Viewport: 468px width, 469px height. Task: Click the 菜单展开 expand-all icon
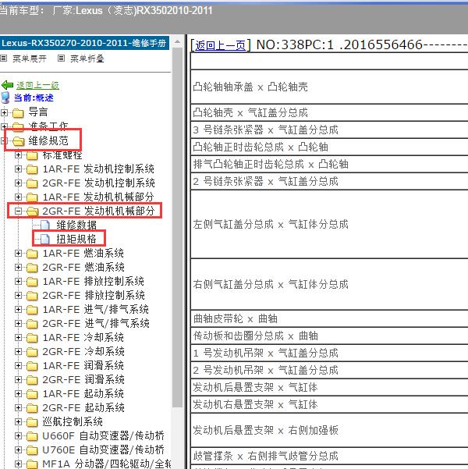(4, 58)
